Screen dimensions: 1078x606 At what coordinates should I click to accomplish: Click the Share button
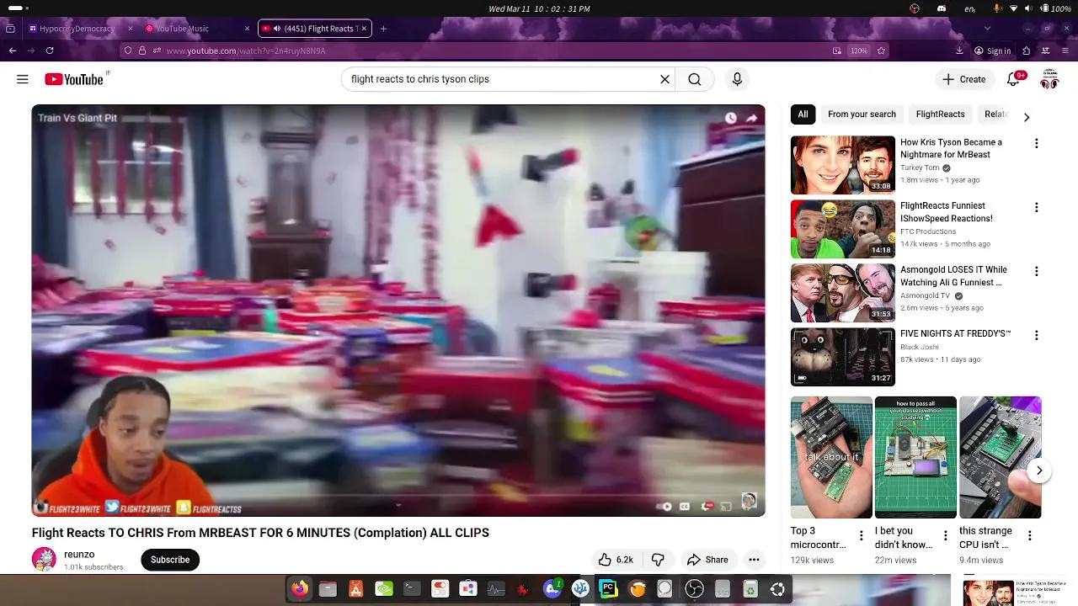click(x=707, y=560)
